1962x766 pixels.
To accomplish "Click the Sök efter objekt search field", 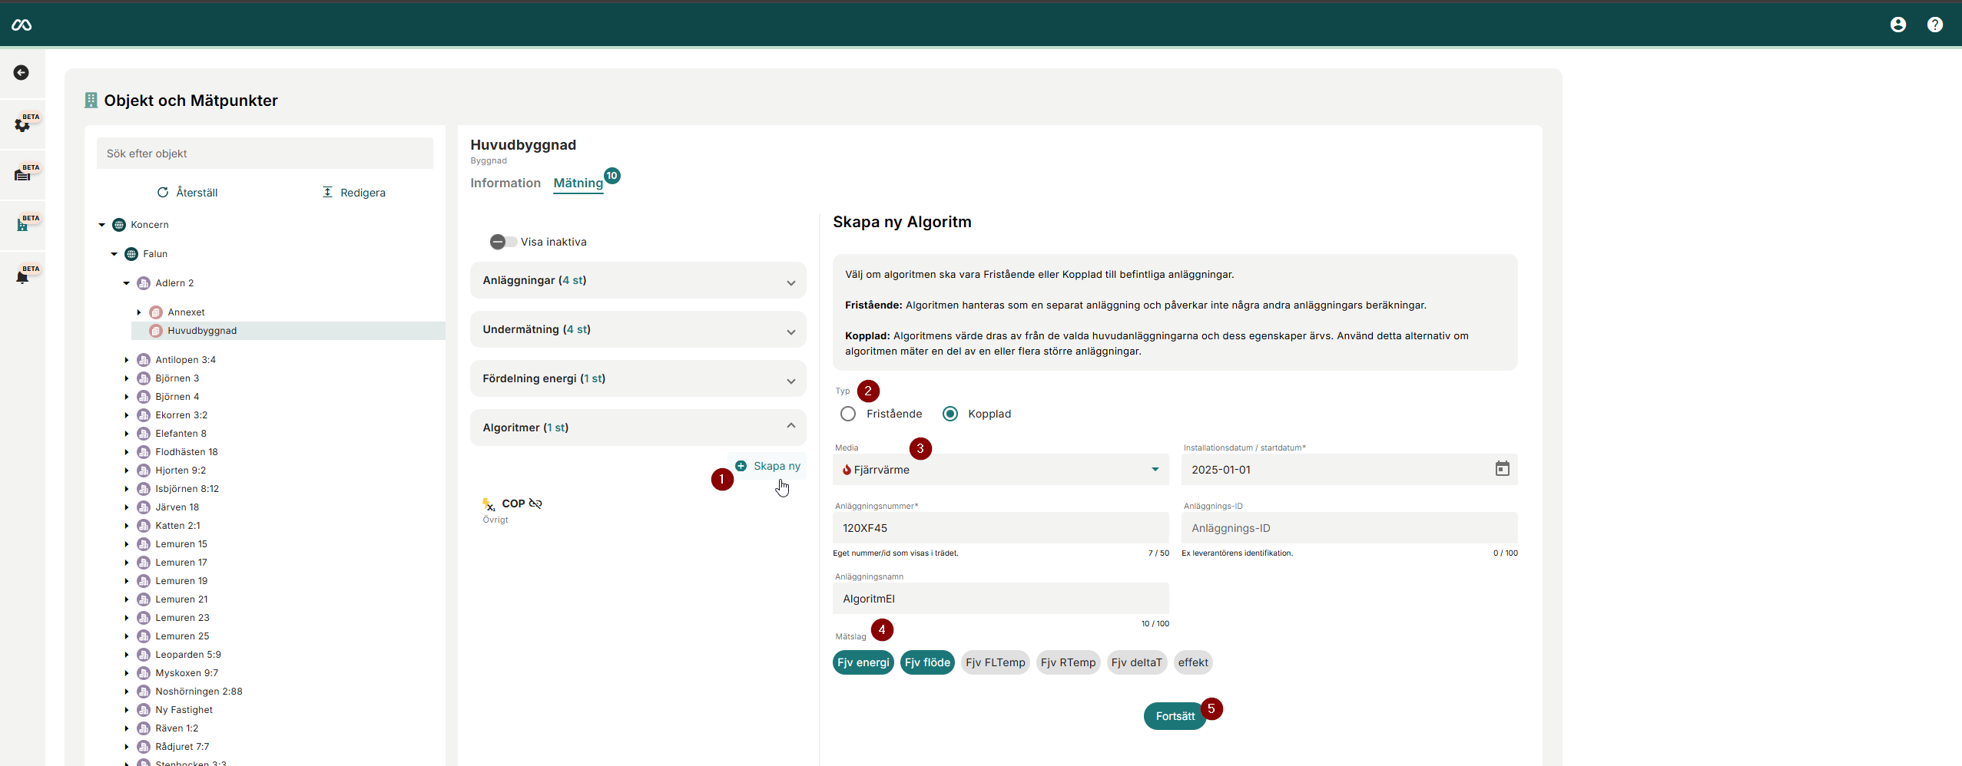I will tap(264, 154).
